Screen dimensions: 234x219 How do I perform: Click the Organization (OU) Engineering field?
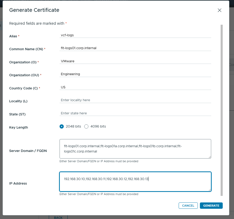point(135,74)
